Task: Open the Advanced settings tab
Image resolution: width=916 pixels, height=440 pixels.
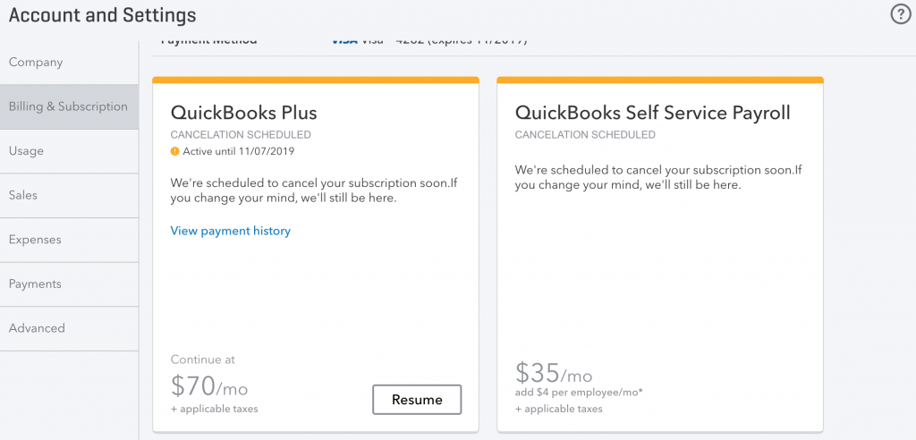Action: 37,328
